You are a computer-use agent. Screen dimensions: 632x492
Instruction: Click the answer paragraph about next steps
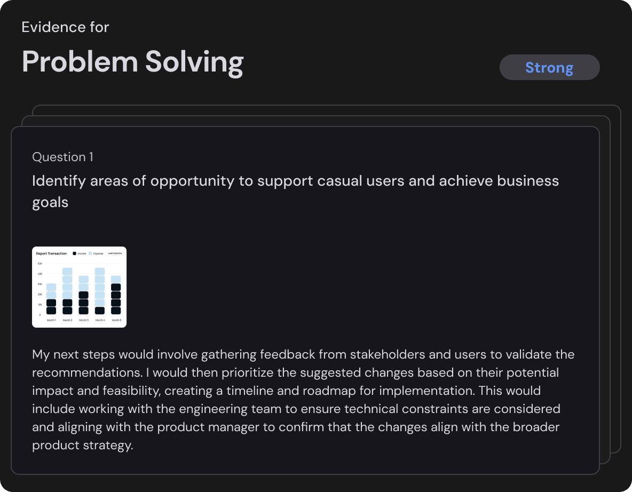click(303, 400)
